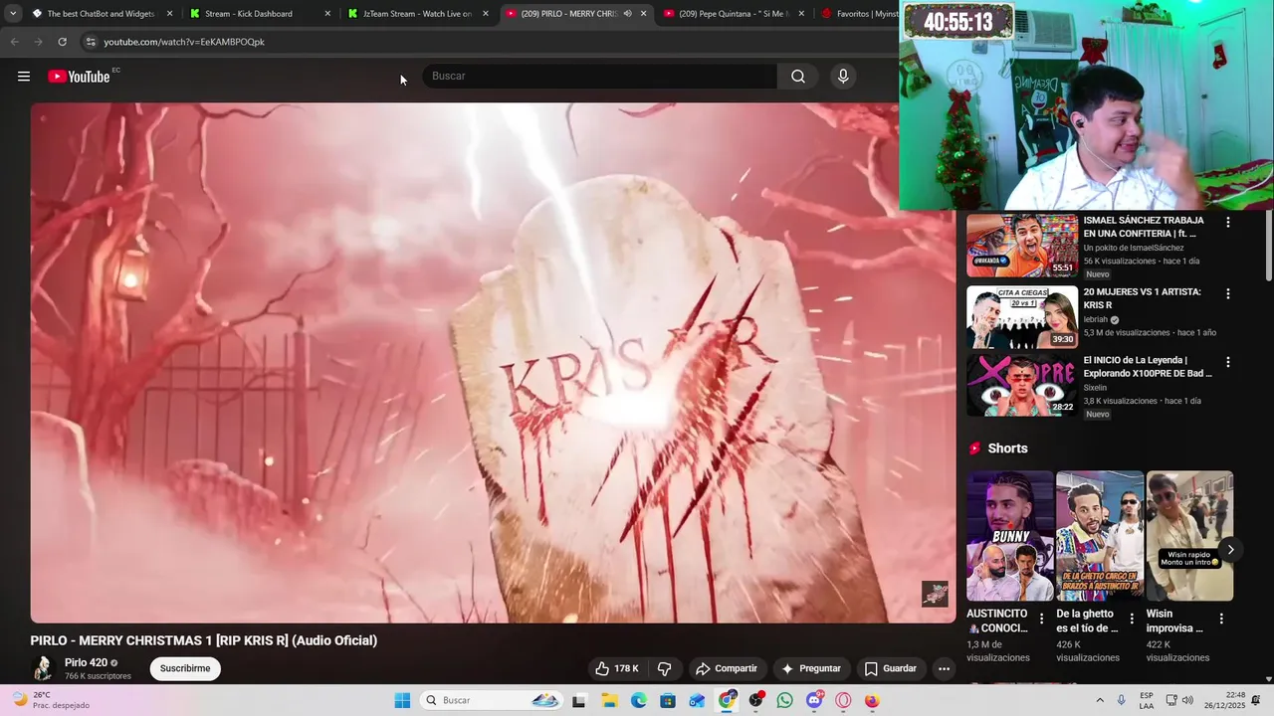Open Microsoft Edge from the taskbar
1274x716 pixels.
(638, 700)
